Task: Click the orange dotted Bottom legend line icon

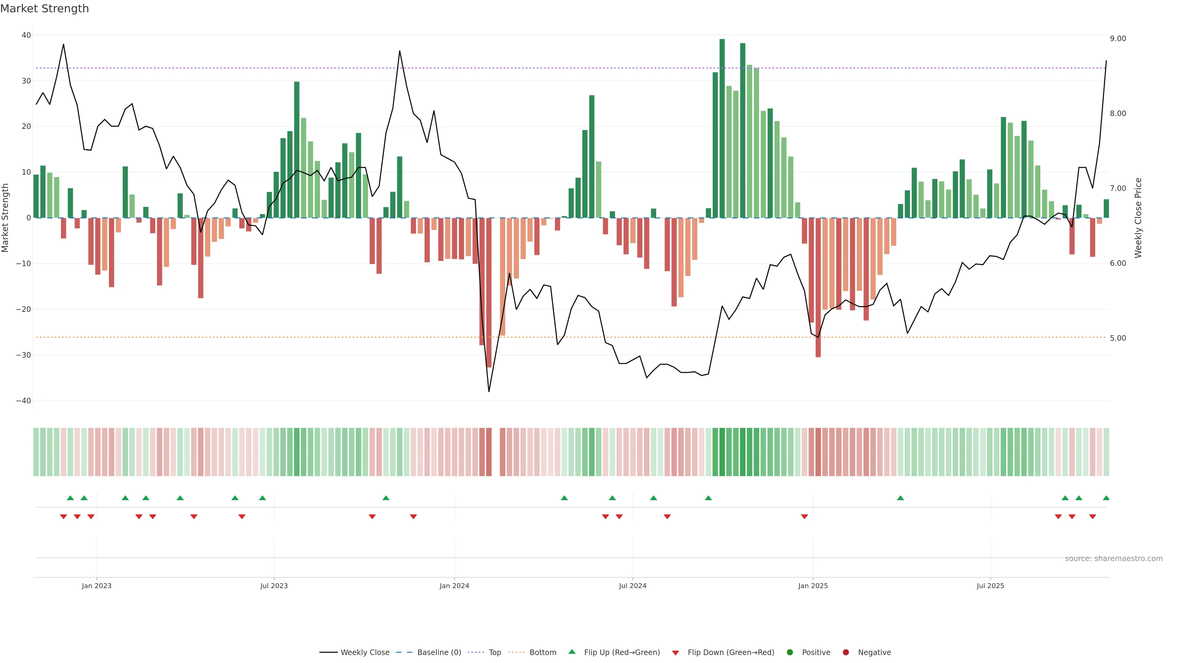Action: tap(517, 653)
